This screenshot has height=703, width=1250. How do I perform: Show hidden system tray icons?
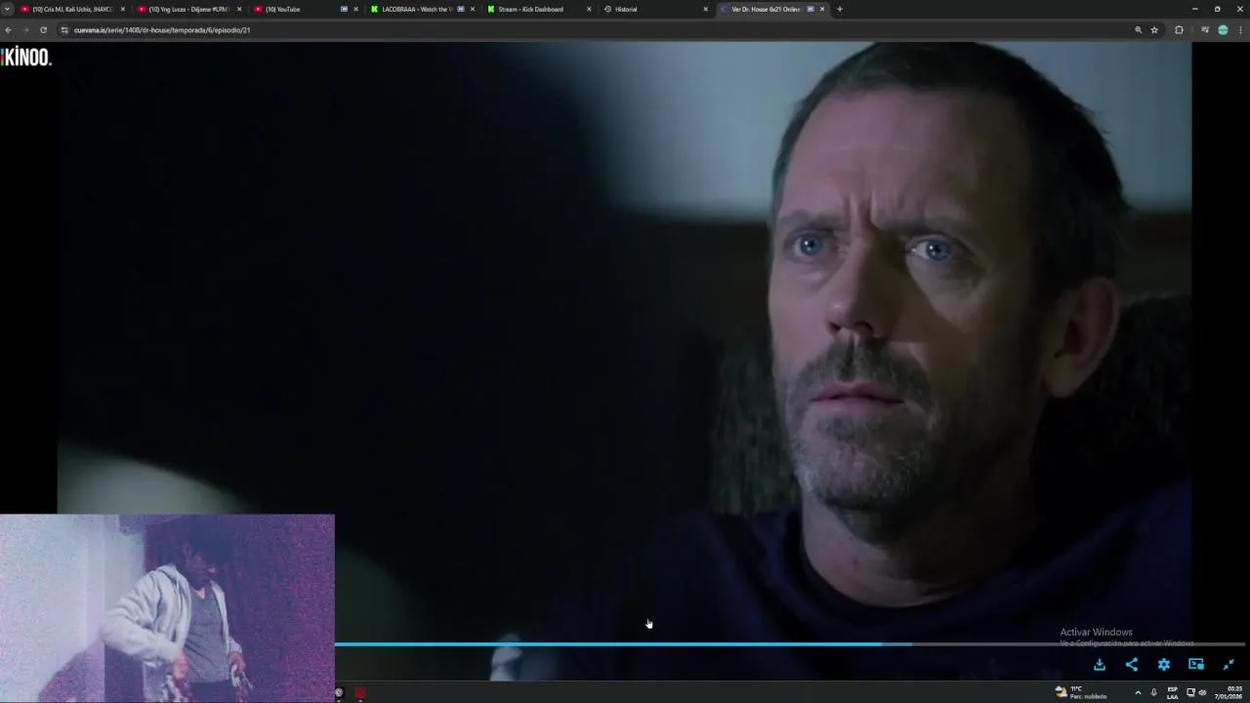(x=1138, y=692)
